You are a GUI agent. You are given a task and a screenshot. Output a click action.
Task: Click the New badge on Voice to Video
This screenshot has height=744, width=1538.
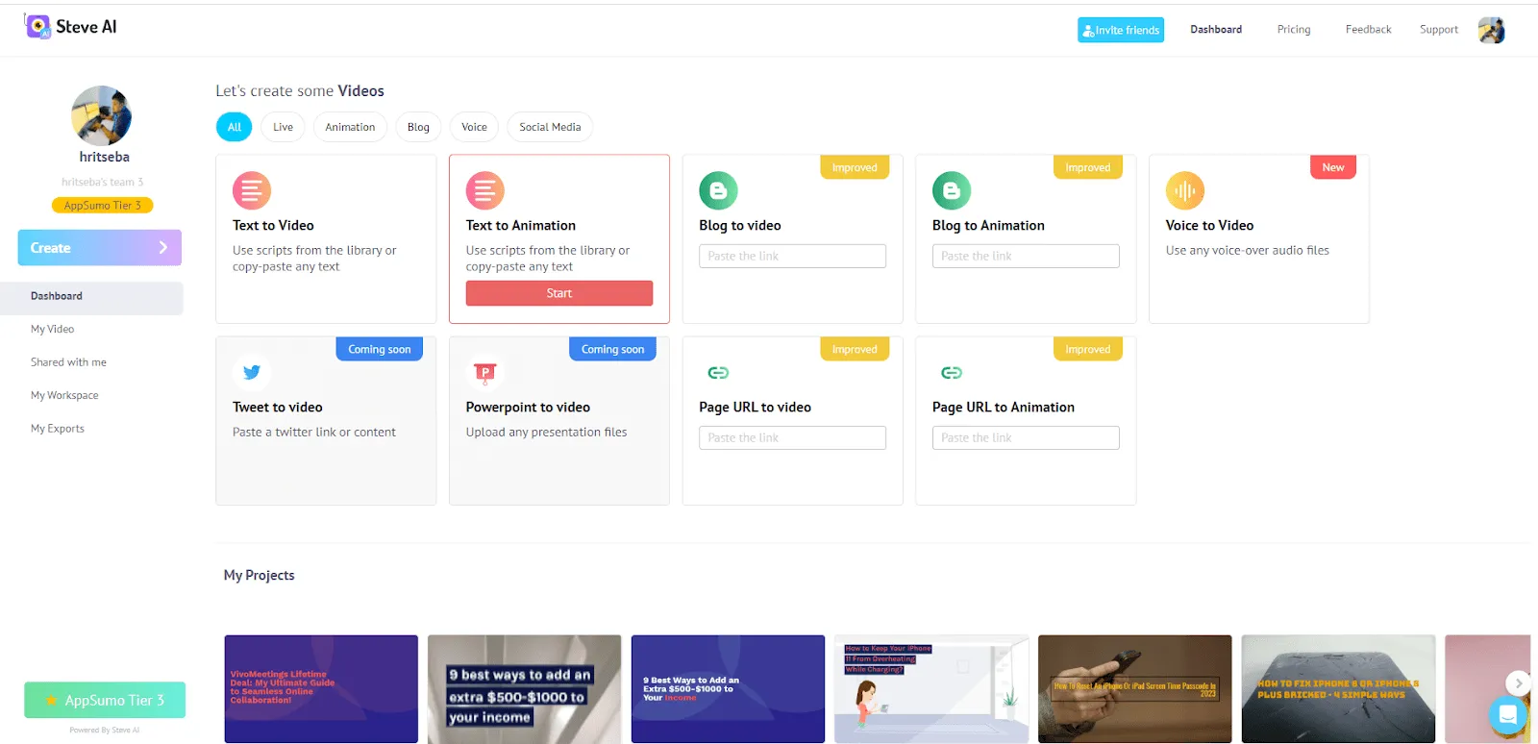[1333, 167]
